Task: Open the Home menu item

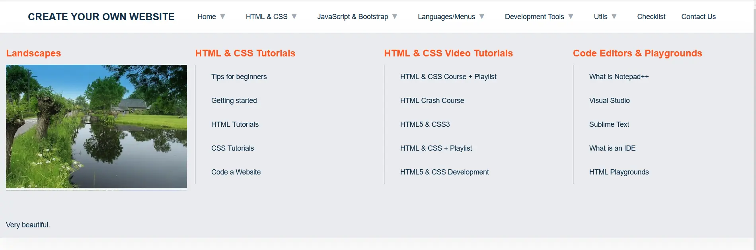Action: click(207, 17)
